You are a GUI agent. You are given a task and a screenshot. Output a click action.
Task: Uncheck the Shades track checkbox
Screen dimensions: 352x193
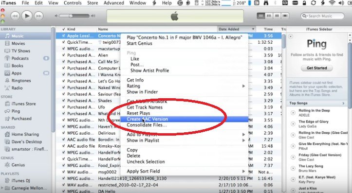pos(64,101)
